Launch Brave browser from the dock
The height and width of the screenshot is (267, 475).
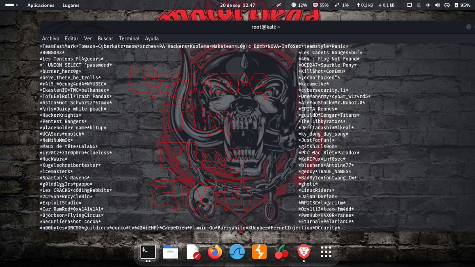pyautogui.click(x=304, y=252)
